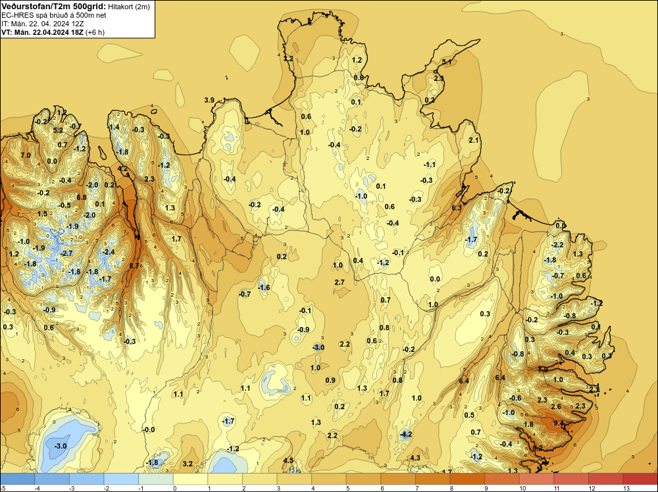This screenshot has width=658, height=492.
Task: Click the temperature value 6.3 on the map
Action: (x=457, y=208)
